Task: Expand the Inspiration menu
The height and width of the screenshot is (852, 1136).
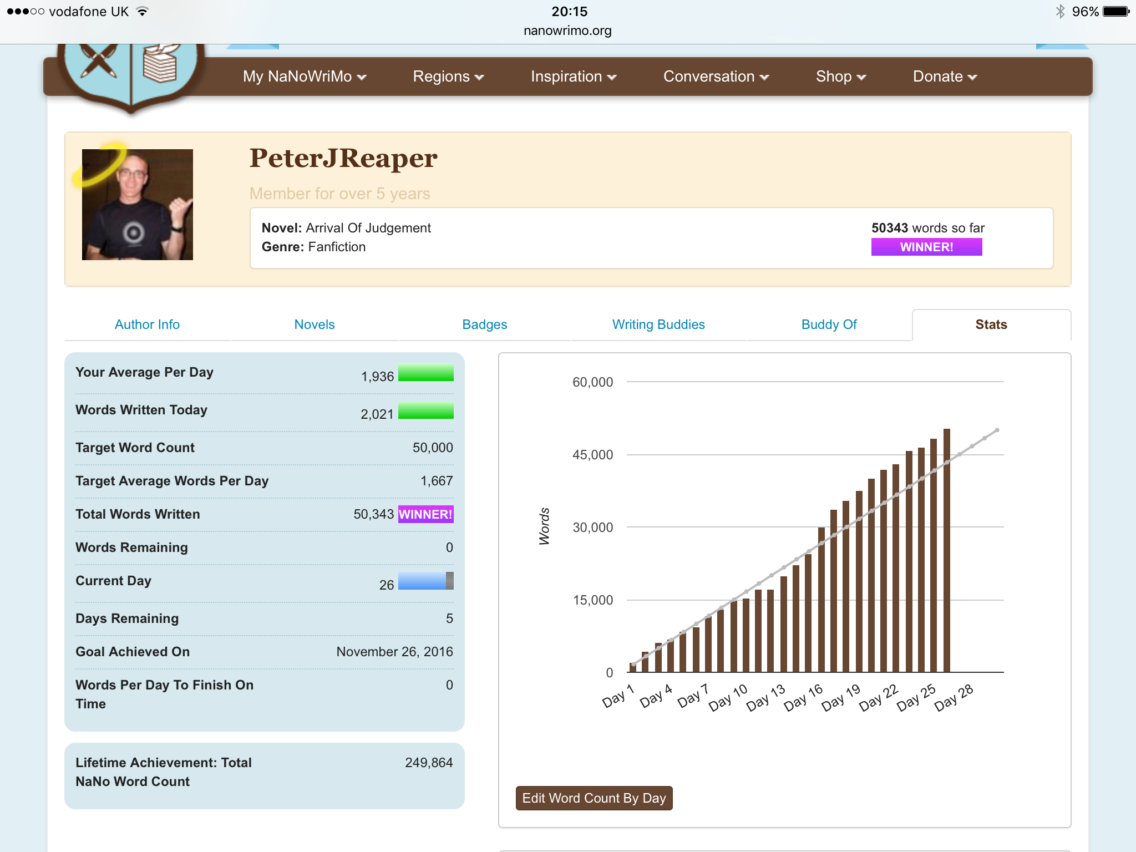Action: (x=573, y=77)
